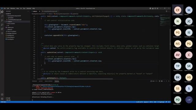Select CF participant avatar in meeting

[x=178, y=10]
